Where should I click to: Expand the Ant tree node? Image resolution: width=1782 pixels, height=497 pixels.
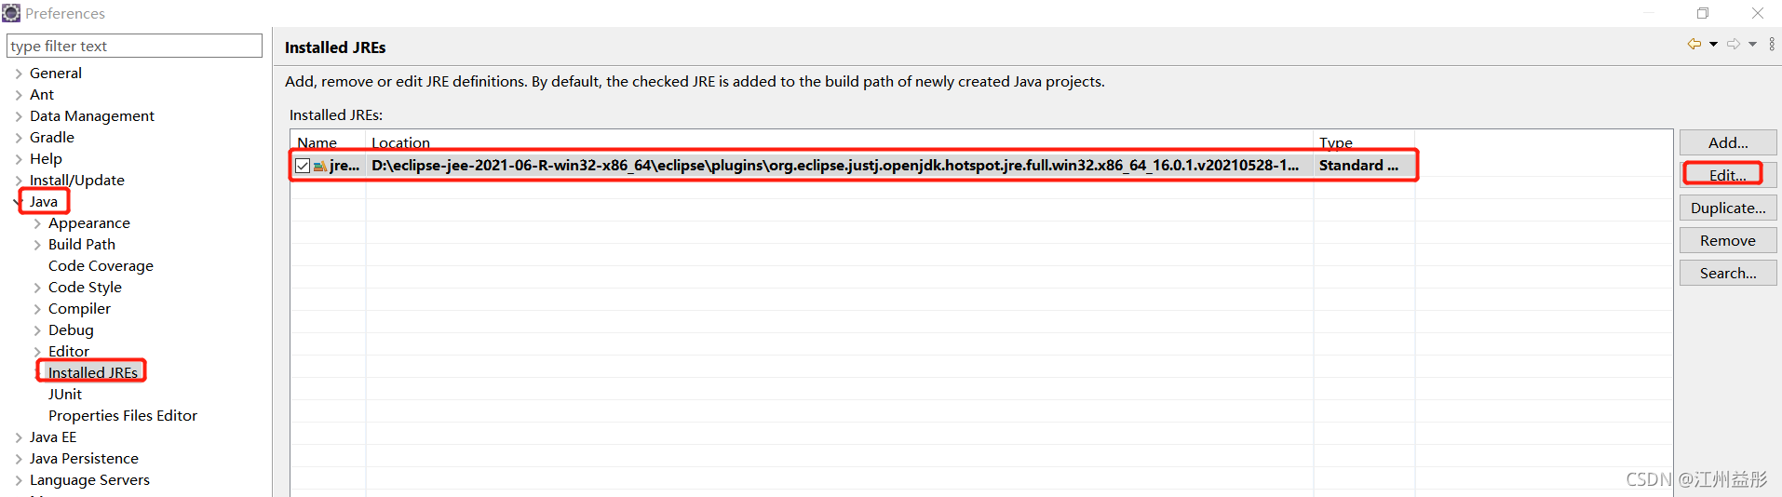click(x=19, y=95)
